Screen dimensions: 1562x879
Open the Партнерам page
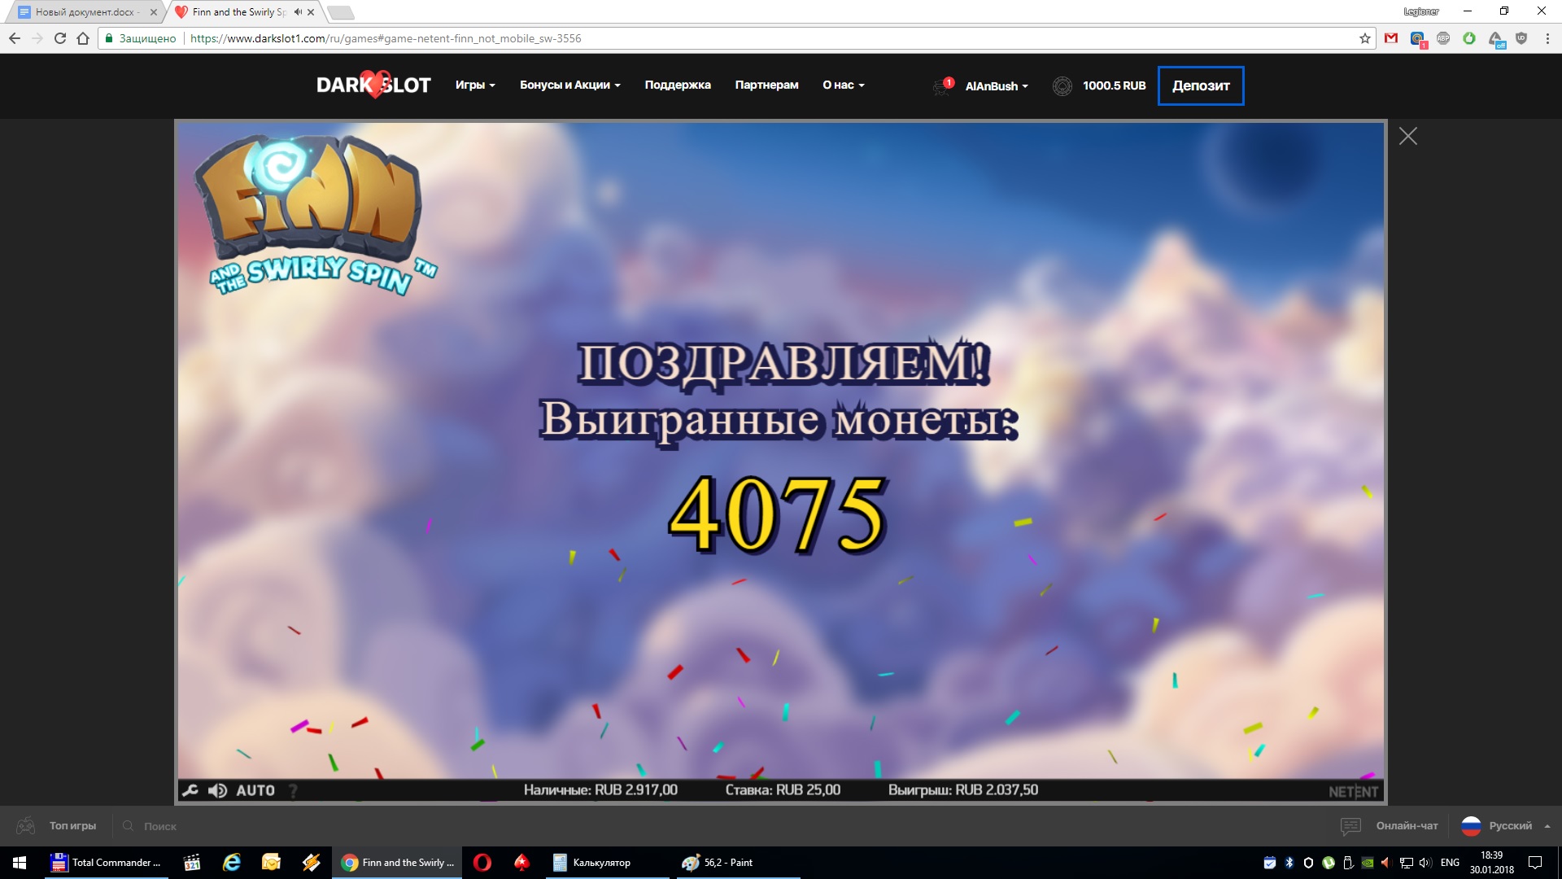point(766,85)
